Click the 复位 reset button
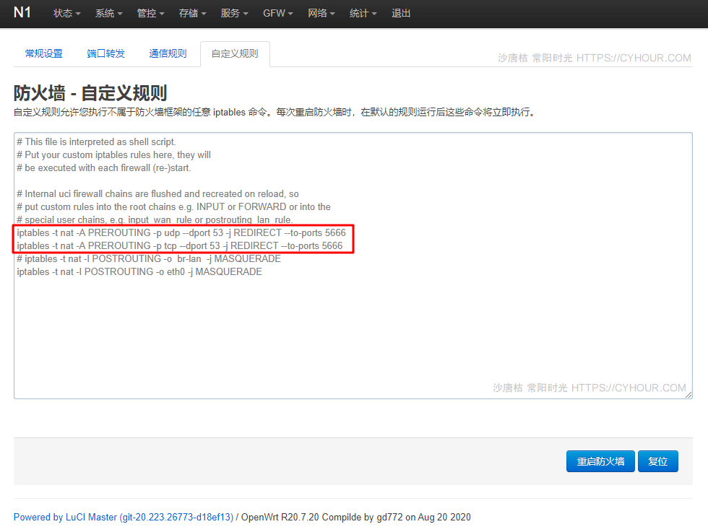708x532 pixels. coord(658,461)
